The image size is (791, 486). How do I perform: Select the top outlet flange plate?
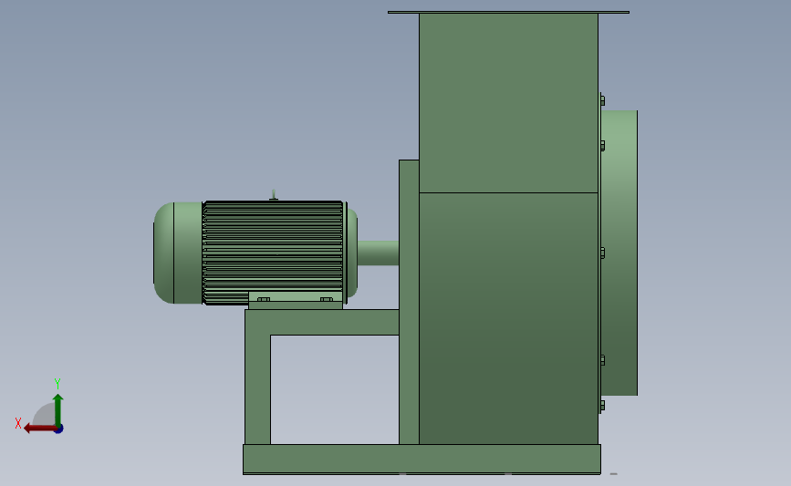point(508,12)
